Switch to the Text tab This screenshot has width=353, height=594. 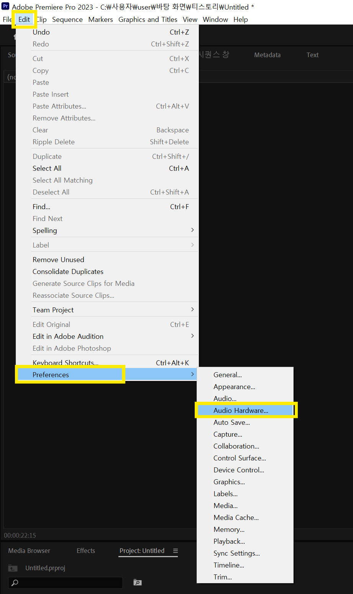(x=312, y=55)
